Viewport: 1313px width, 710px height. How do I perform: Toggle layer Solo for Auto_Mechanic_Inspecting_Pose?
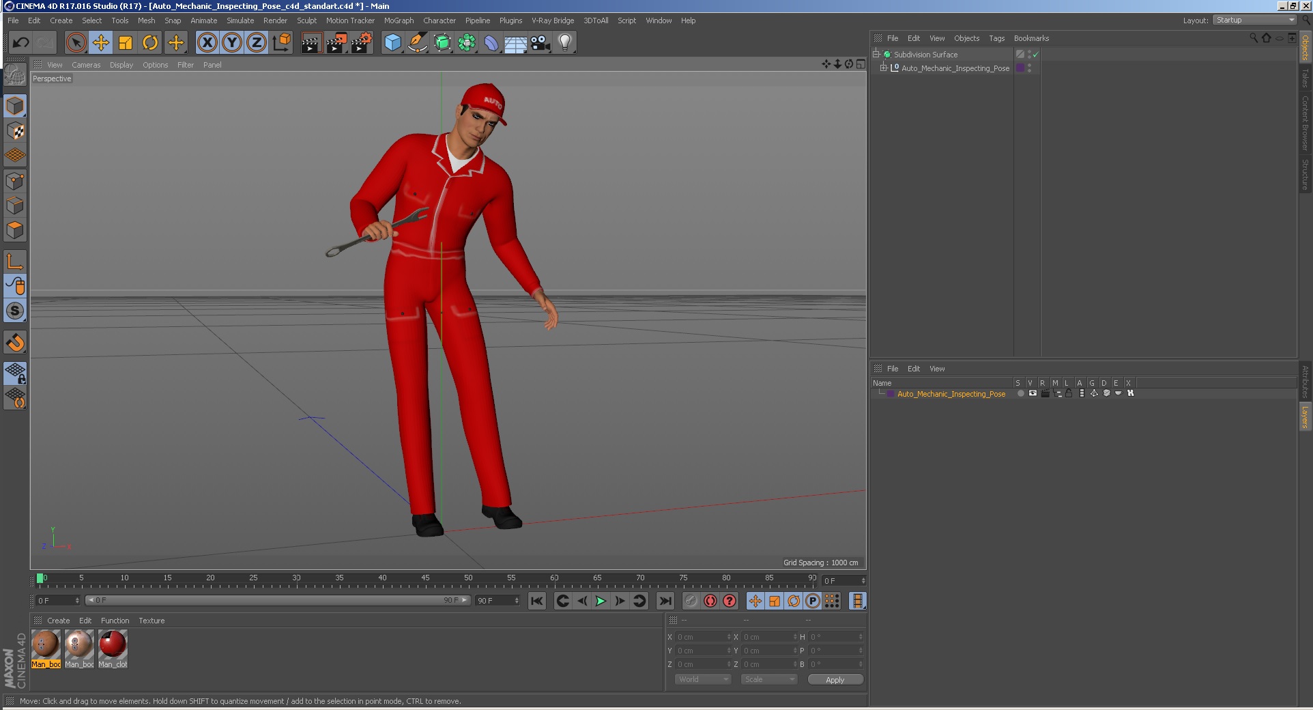[x=1020, y=393]
